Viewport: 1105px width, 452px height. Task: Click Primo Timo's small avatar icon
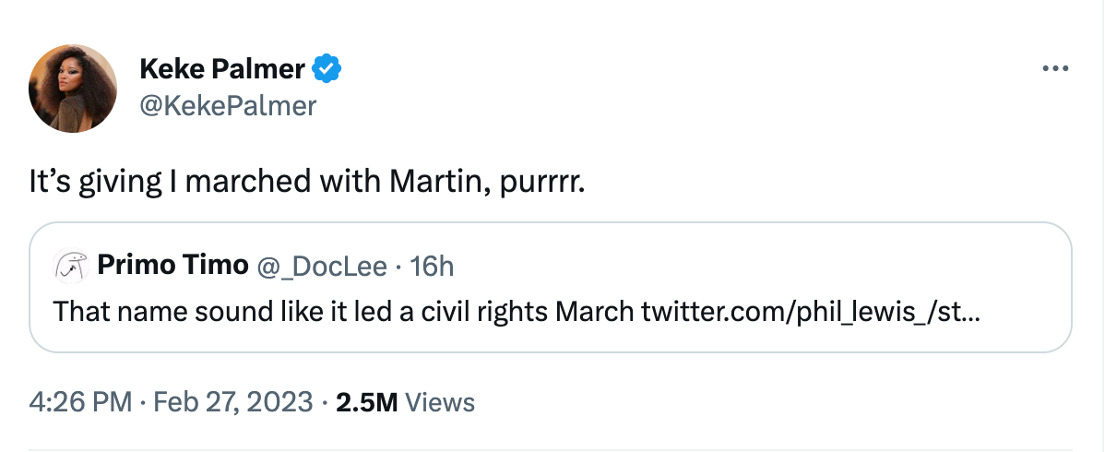69,266
